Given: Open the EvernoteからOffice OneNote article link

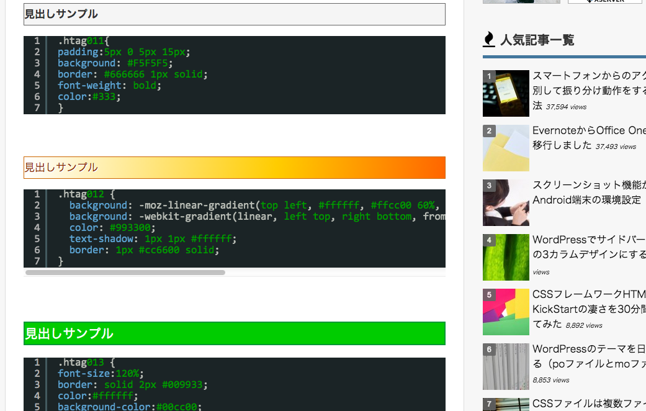Looking at the screenshot, I should 589,138.
